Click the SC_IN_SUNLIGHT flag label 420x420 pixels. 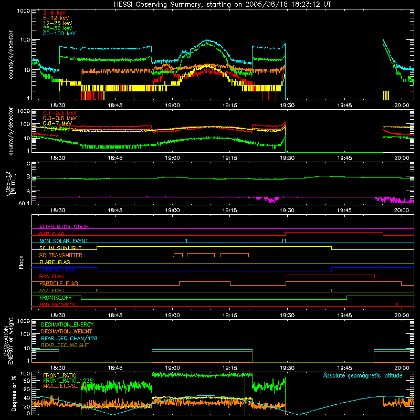[x=60, y=248]
